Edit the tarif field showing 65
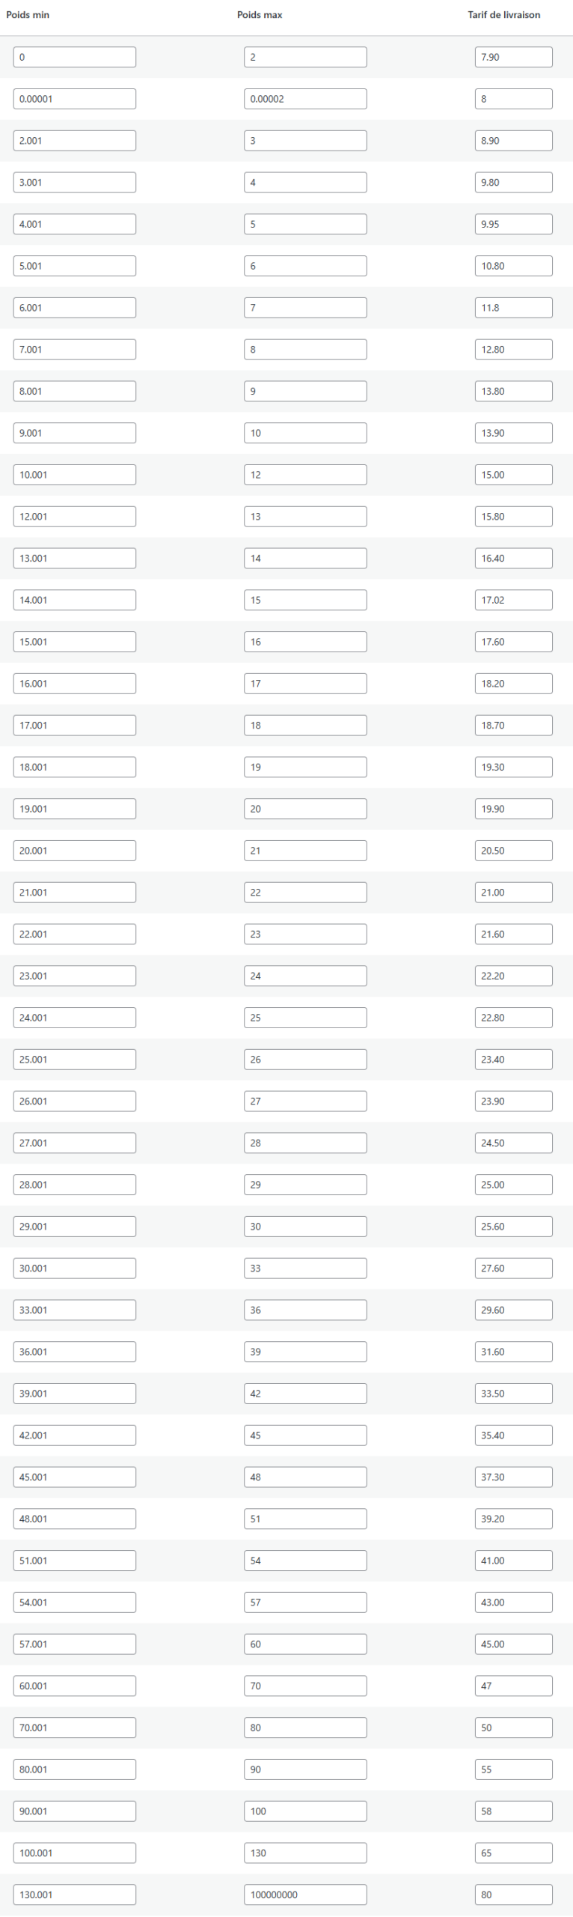Image resolution: width=573 pixels, height=1917 pixels. pyautogui.click(x=513, y=1853)
